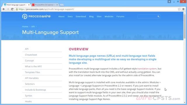Open the Forums nav menu item
Viewport: 187px width, 105px height.
coord(120,16)
